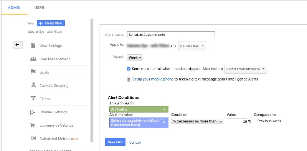Click the Previous week text
The height and width of the screenshot is (151, 307).
point(269,121)
